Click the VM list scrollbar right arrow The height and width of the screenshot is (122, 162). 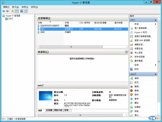click(x=127, y=47)
